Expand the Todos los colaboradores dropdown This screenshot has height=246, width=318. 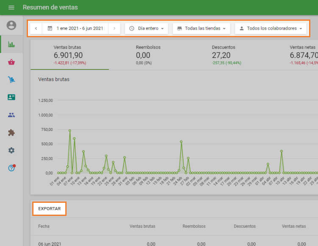point(271,28)
